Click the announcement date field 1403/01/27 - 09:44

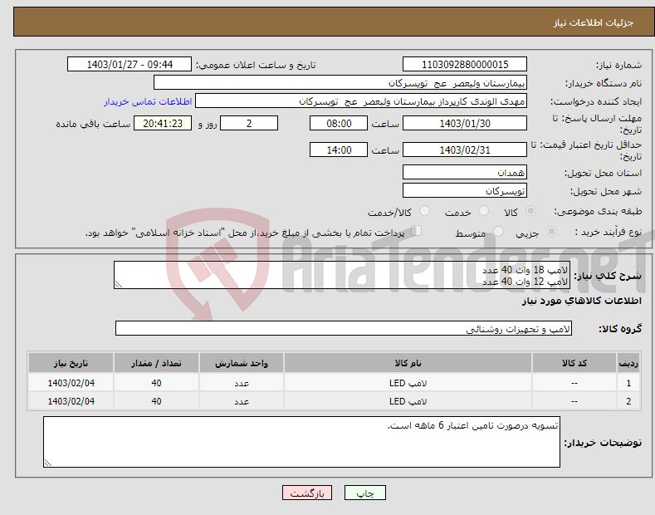(x=130, y=65)
